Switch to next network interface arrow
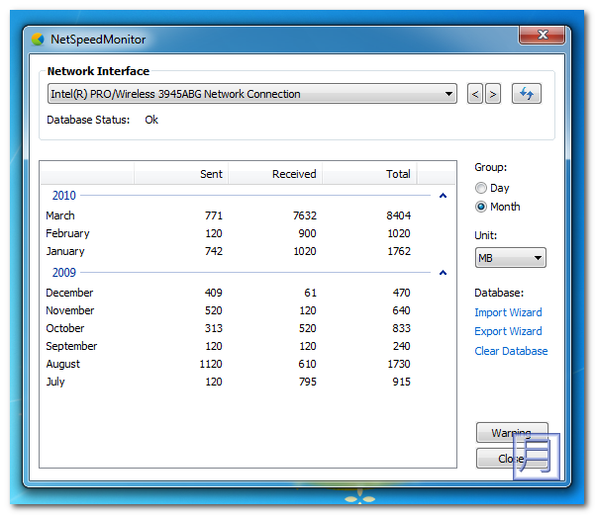The width and height of the screenshot is (595, 515). 493,94
